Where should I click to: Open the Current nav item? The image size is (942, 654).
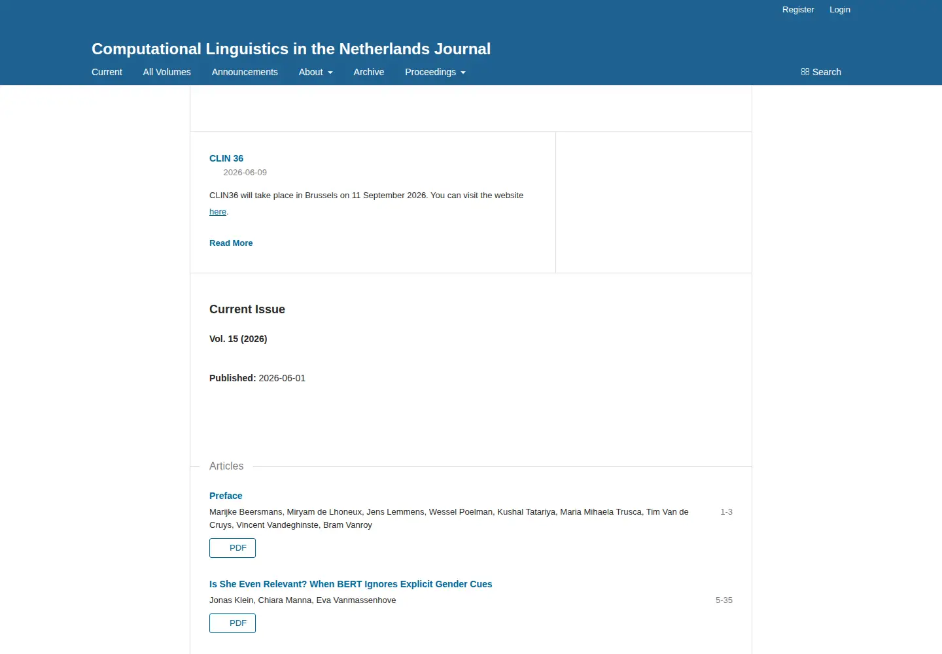[107, 72]
